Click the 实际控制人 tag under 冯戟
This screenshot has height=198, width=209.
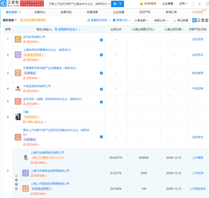click(x=31, y=117)
